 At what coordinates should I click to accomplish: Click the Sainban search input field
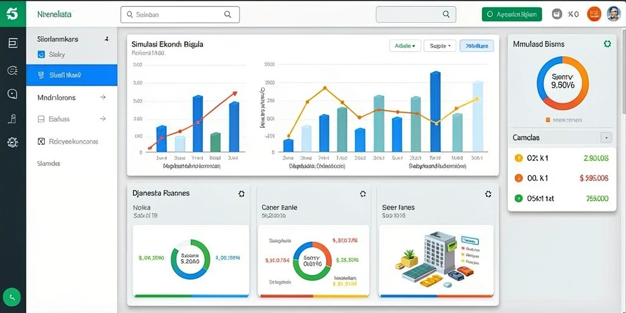click(180, 15)
